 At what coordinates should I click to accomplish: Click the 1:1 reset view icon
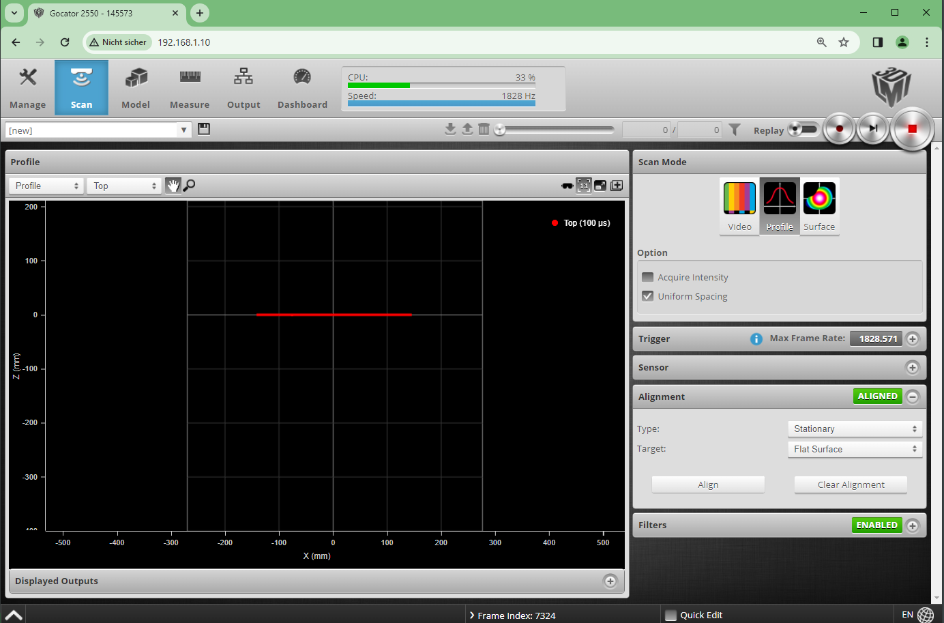[x=584, y=185]
